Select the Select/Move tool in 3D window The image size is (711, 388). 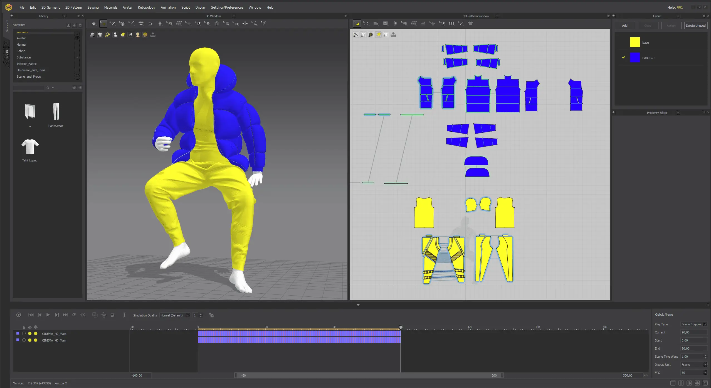tap(103, 24)
